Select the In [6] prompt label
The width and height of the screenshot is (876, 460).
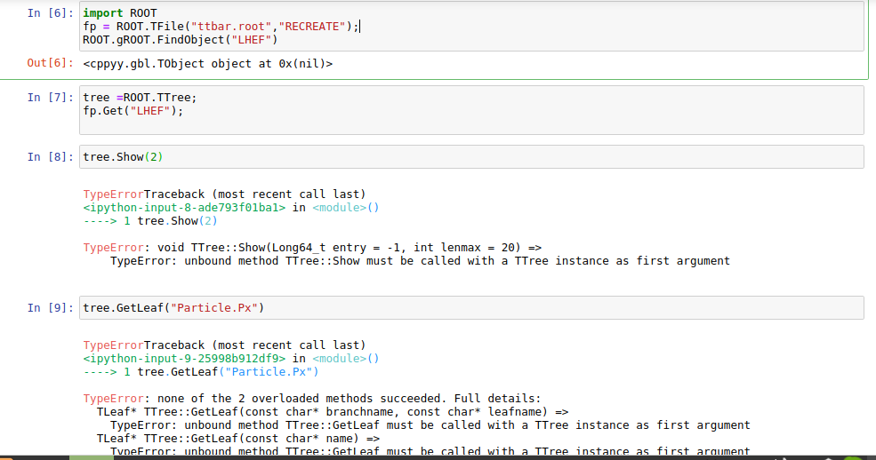[x=48, y=13]
